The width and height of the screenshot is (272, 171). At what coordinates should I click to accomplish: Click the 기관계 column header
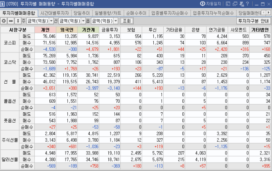pyautogui.click(x=88, y=30)
